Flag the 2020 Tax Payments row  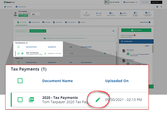click(105, 53)
